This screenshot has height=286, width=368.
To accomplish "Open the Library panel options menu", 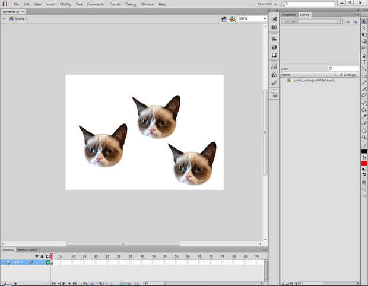I will [x=356, y=15].
